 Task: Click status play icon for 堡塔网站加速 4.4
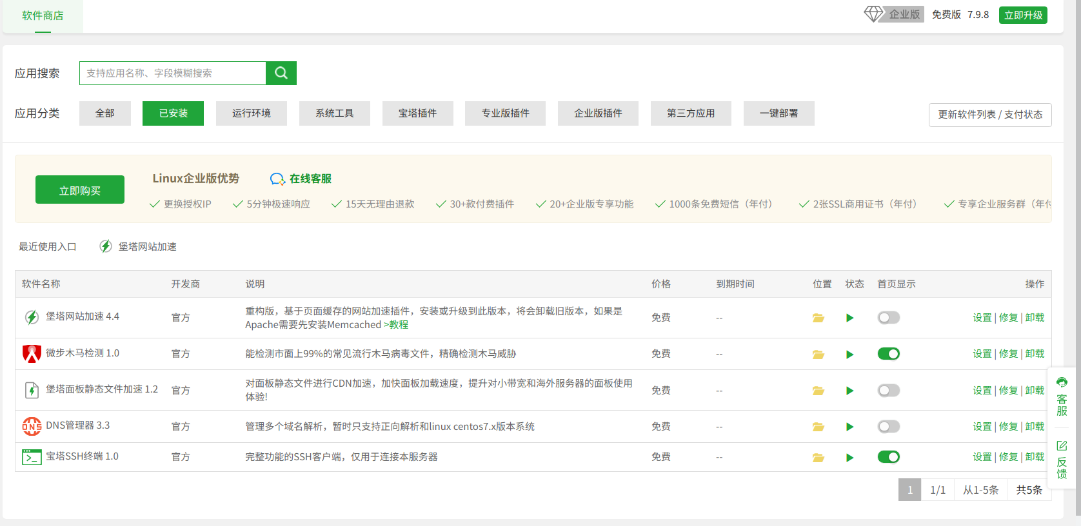(850, 318)
